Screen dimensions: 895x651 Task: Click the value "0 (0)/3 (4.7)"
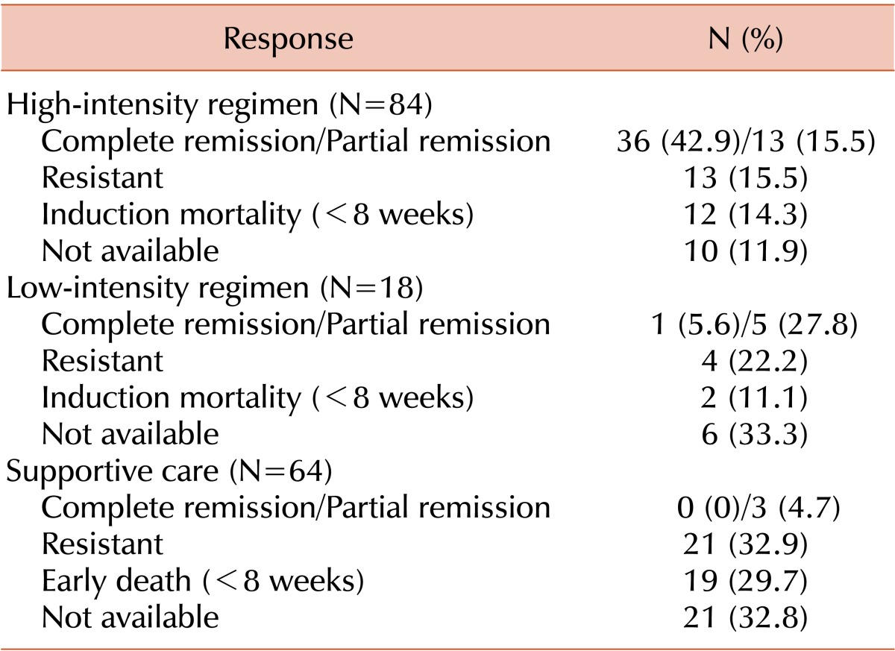point(743,508)
